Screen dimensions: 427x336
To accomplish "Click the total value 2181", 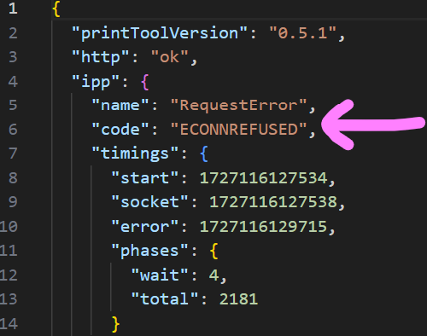I will tap(238, 299).
